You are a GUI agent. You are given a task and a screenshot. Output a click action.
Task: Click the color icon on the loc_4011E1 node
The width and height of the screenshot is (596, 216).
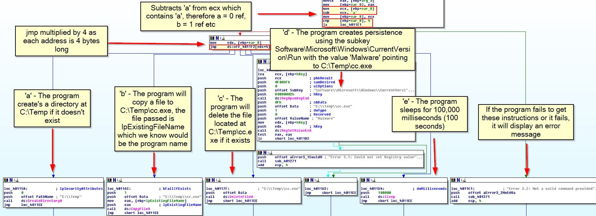(x=453, y=180)
